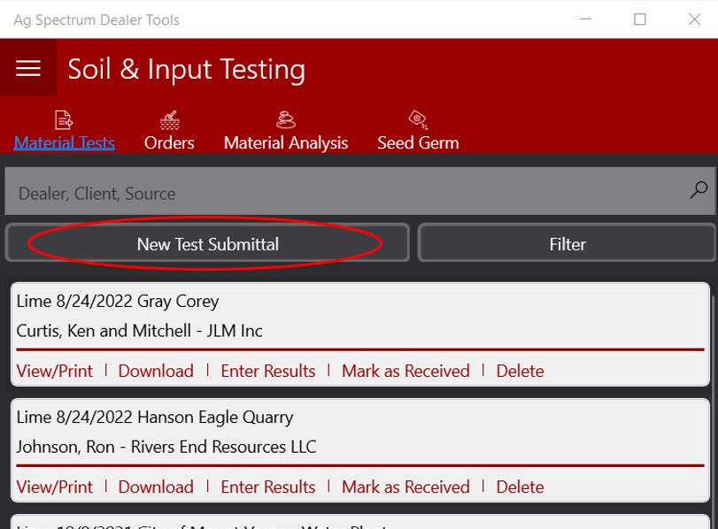Switch to the Orders tab
This screenshot has height=529, width=718.
(x=169, y=142)
